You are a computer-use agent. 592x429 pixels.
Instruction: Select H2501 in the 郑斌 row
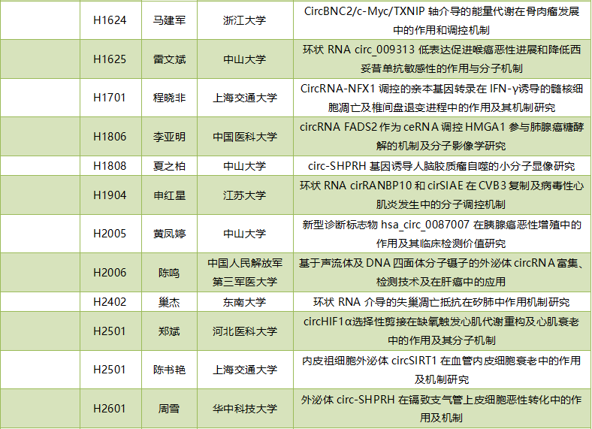tap(110, 331)
